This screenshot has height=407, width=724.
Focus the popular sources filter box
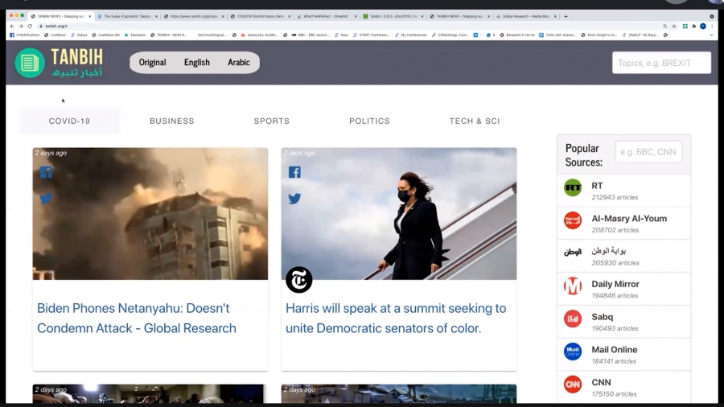point(648,152)
